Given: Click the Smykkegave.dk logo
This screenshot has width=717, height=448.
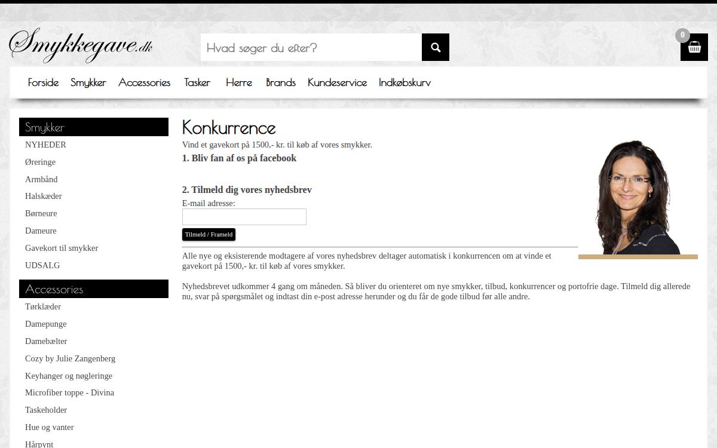Looking at the screenshot, I should pyautogui.click(x=81, y=45).
